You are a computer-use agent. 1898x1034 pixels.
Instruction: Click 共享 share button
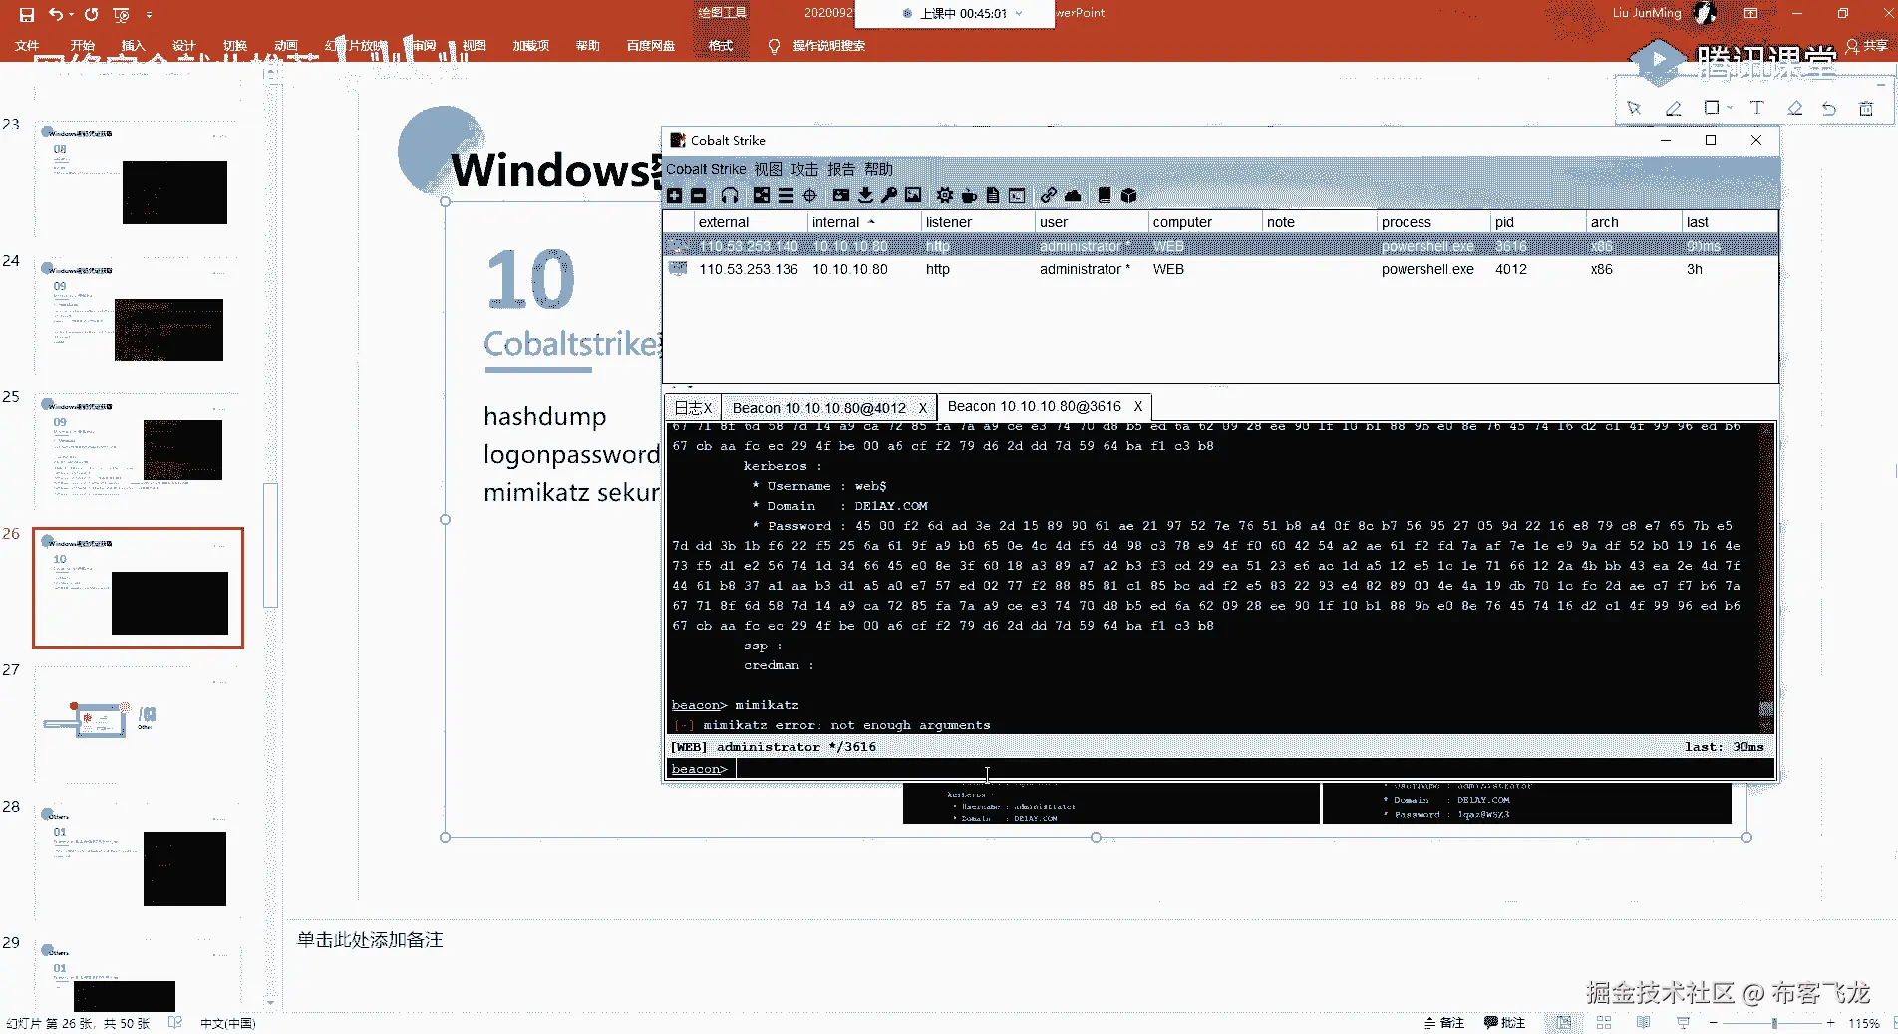[x=1868, y=46]
